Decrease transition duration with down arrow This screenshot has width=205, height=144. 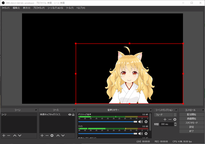(x=175, y=125)
